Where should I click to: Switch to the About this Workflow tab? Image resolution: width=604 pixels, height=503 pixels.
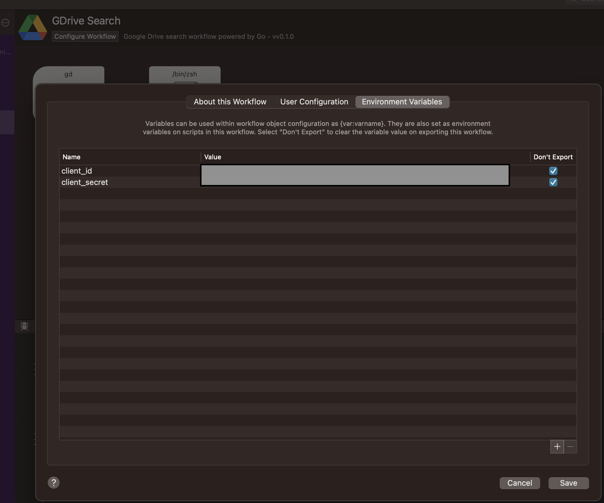click(x=230, y=102)
